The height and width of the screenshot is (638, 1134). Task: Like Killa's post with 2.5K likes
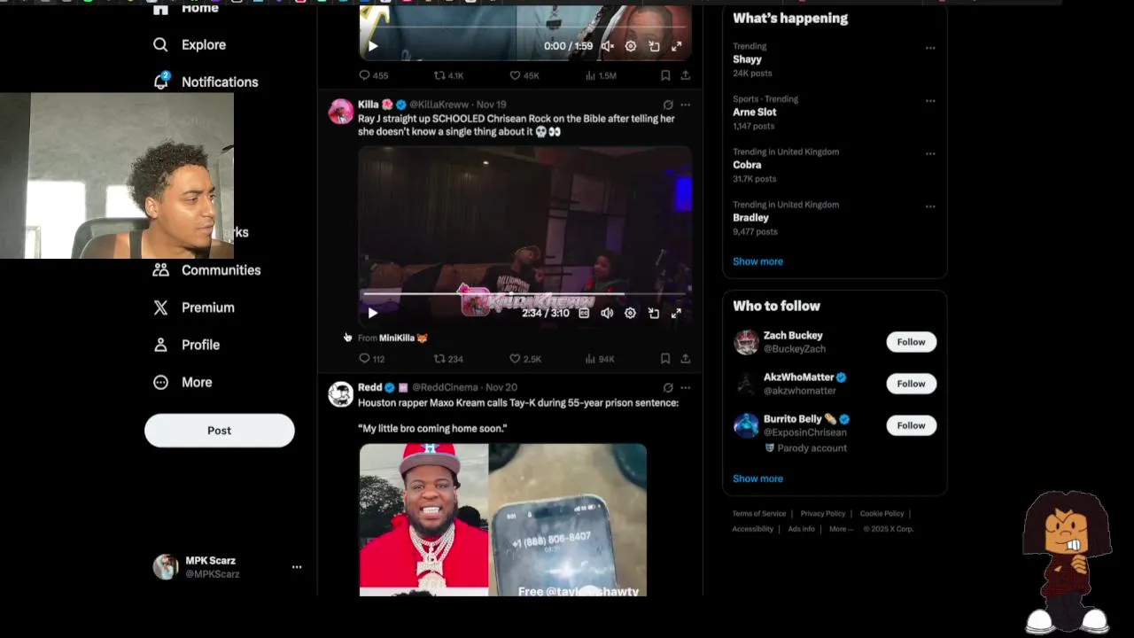(x=524, y=359)
